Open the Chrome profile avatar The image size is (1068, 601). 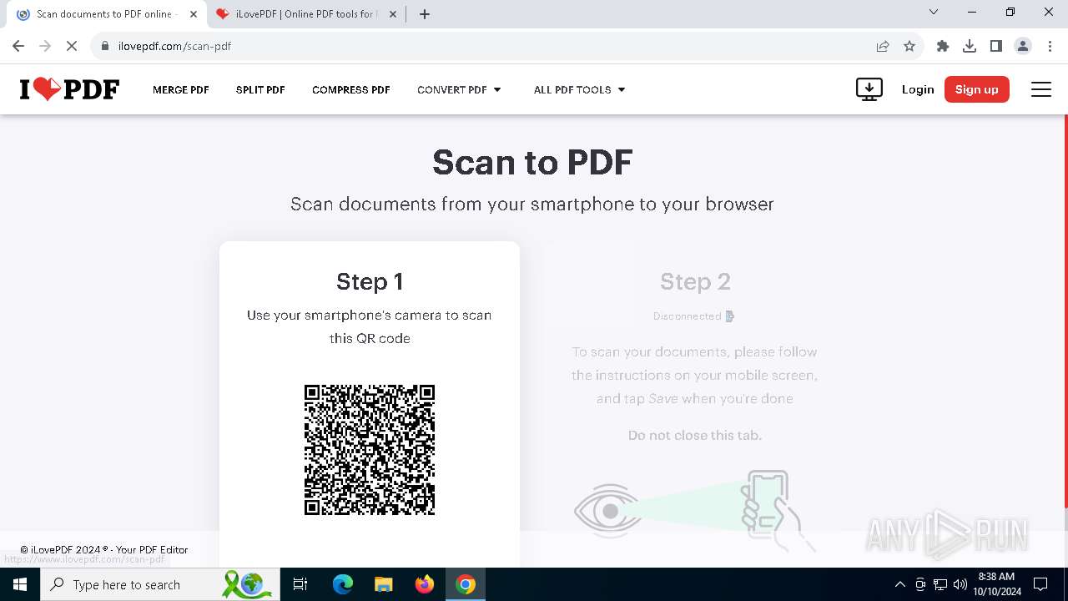(x=1023, y=46)
